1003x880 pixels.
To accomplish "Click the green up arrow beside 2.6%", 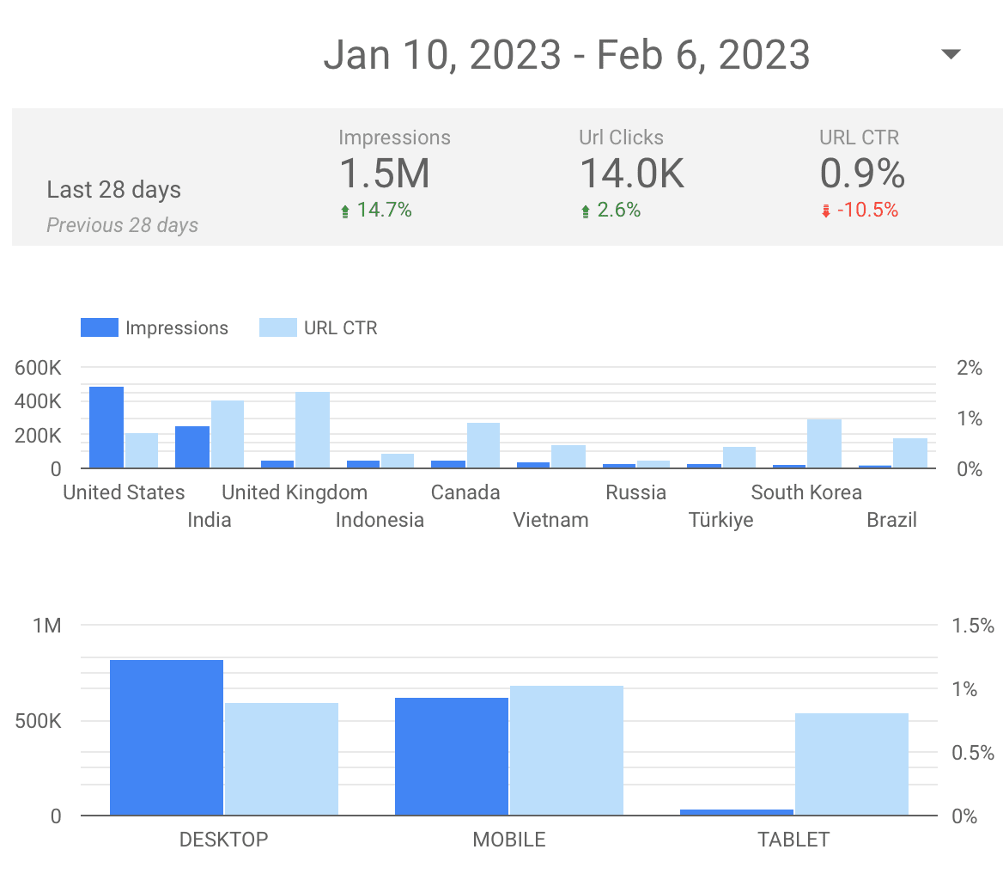I will click(x=586, y=211).
